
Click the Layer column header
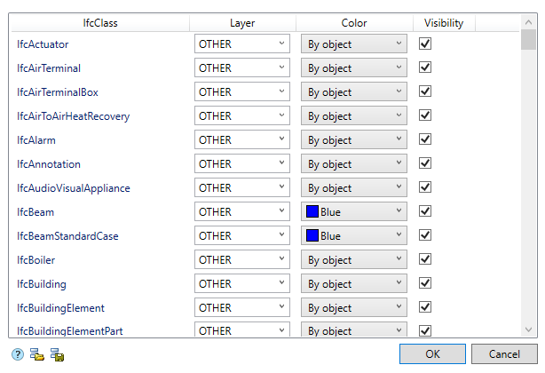241,23
